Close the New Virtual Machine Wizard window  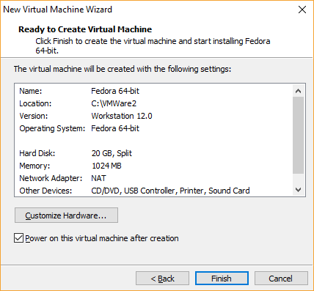click(302, 10)
